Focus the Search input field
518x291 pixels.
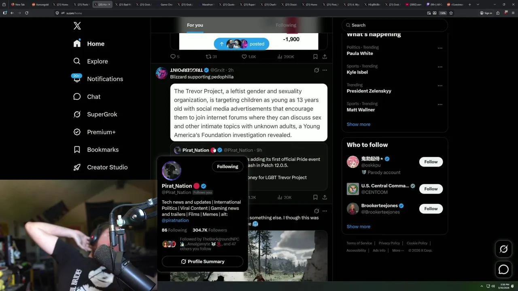point(395,25)
